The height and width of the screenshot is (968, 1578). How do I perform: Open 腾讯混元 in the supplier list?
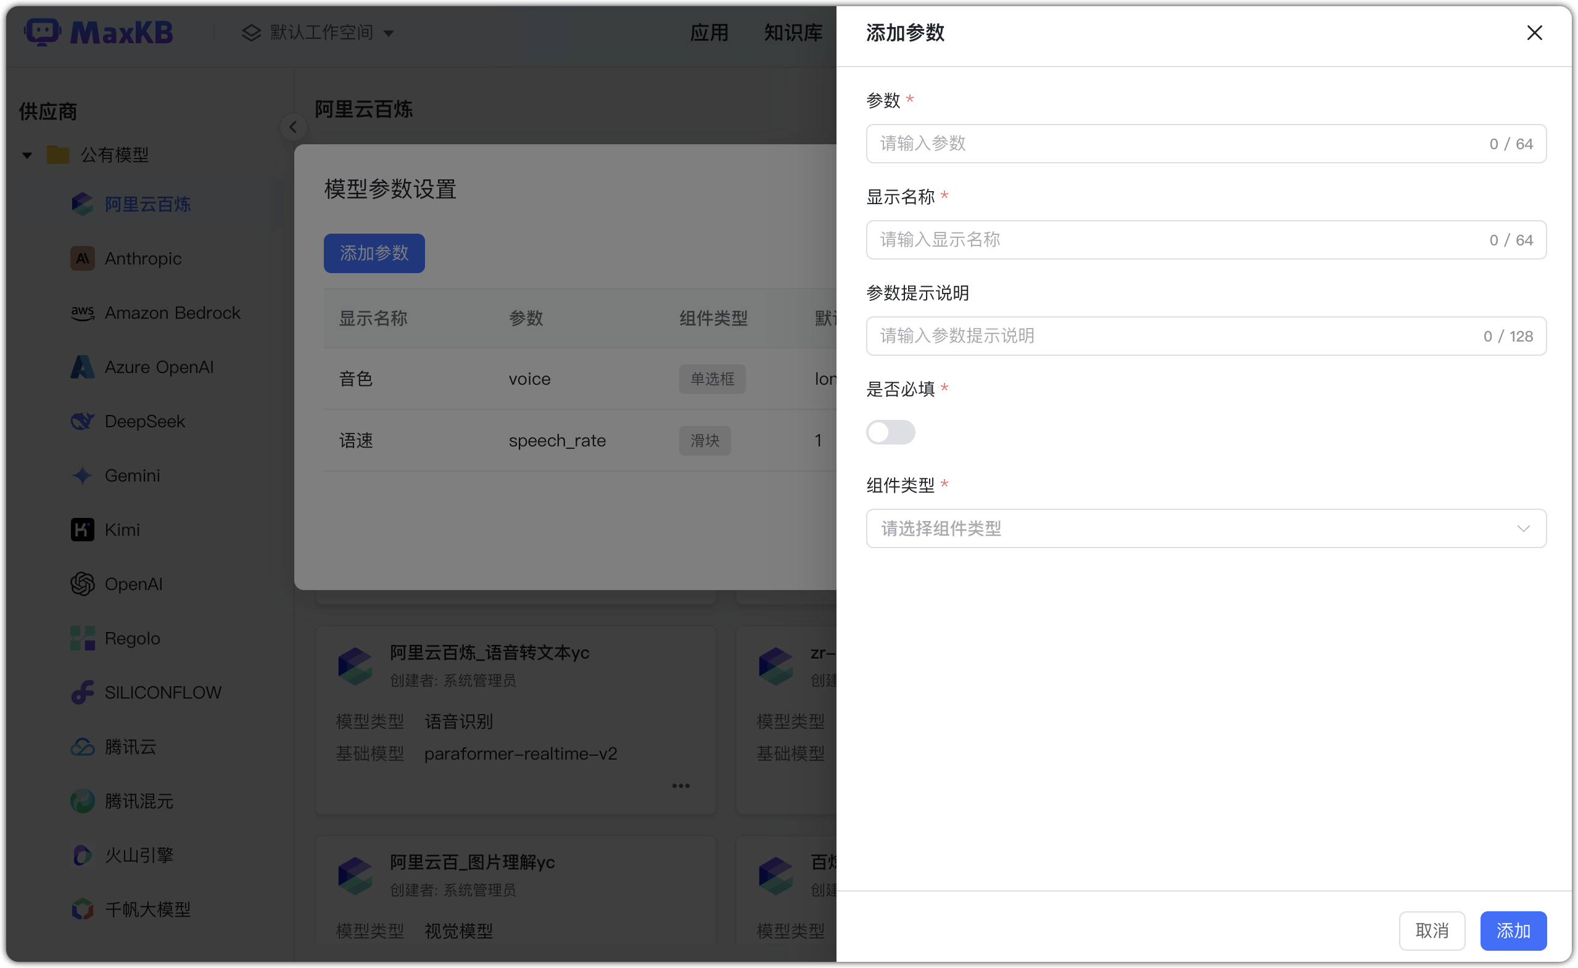139,801
